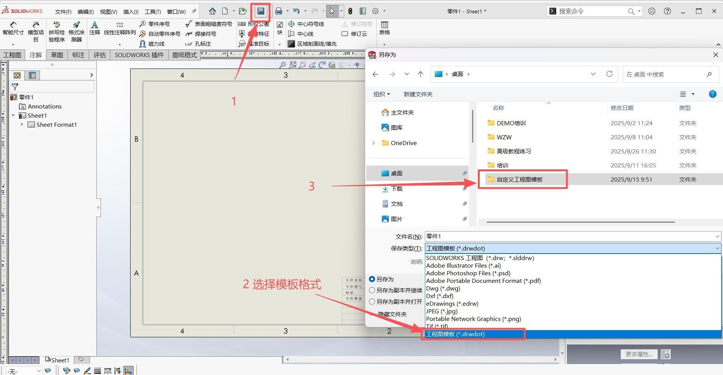Image resolution: width=723 pixels, height=375 pixels.
Task: Click the line color tool in bottom toolbar
Action: 87,370
